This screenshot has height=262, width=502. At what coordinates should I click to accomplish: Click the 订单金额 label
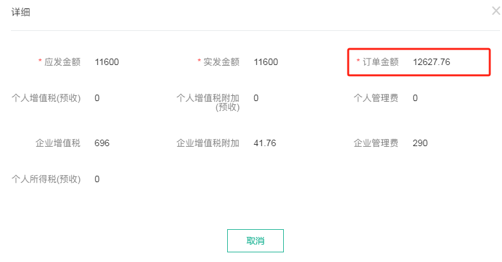pyautogui.click(x=380, y=62)
